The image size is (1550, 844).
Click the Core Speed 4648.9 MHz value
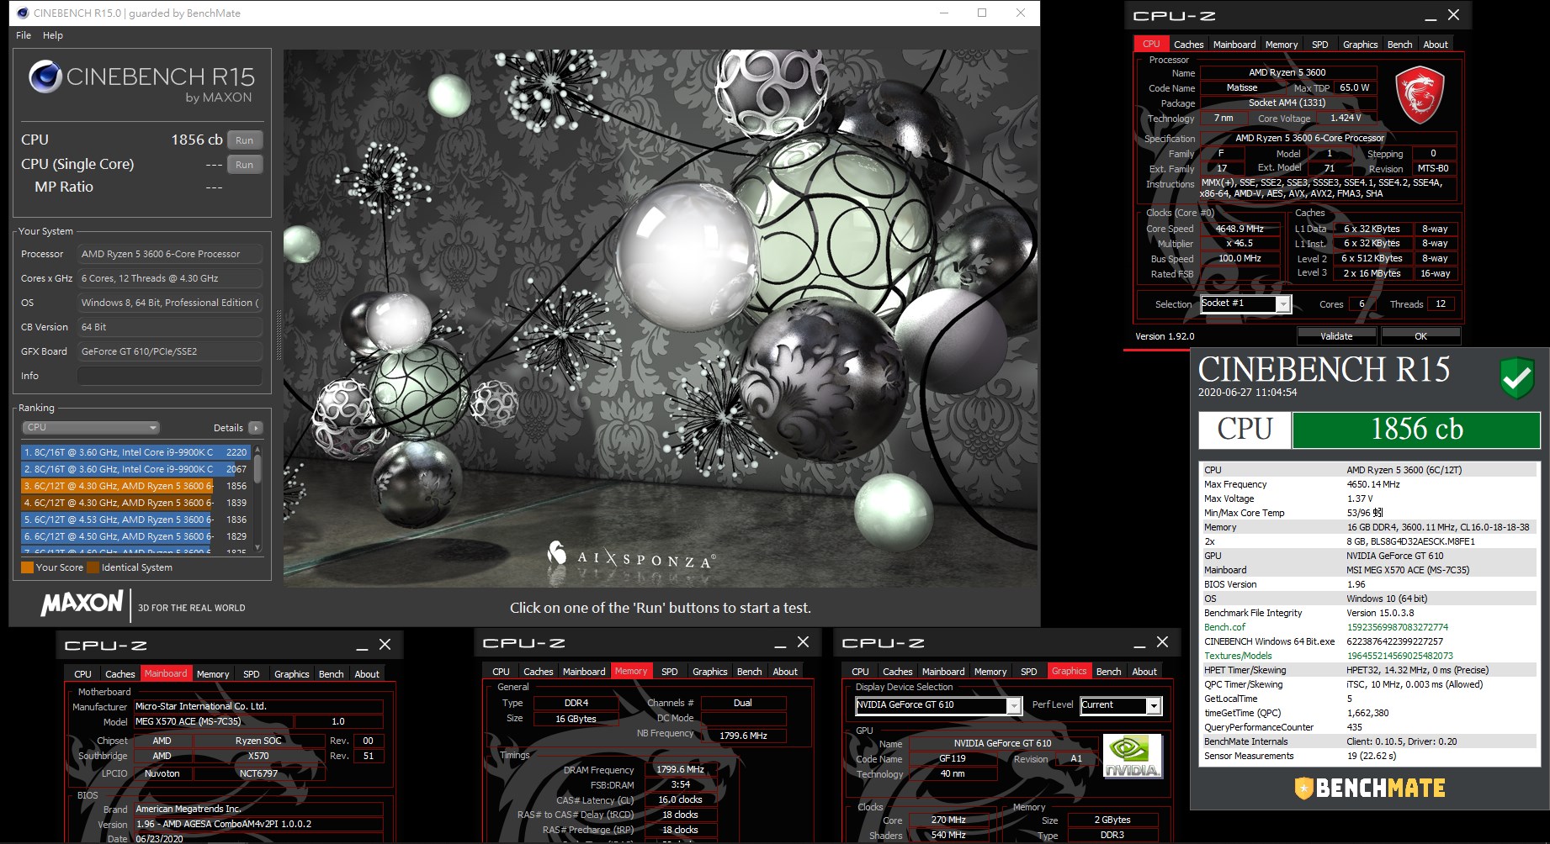[1239, 229]
